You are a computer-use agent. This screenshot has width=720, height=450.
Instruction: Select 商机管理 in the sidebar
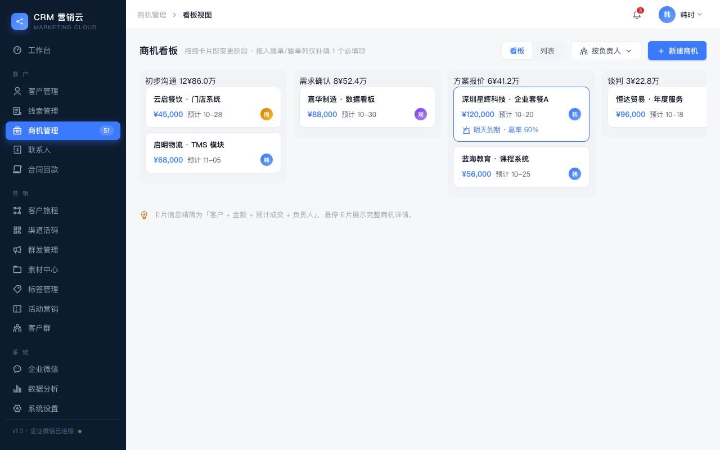pos(63,130)
